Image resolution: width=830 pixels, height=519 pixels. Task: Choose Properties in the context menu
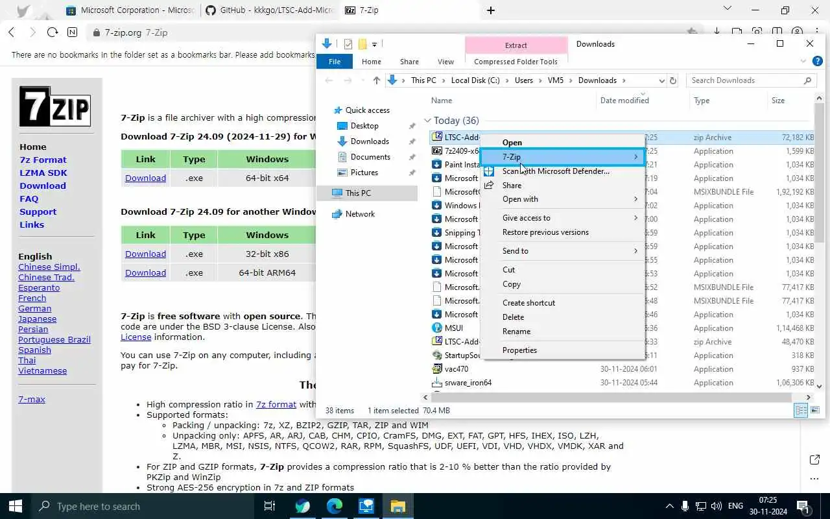(x=562, y=350)
